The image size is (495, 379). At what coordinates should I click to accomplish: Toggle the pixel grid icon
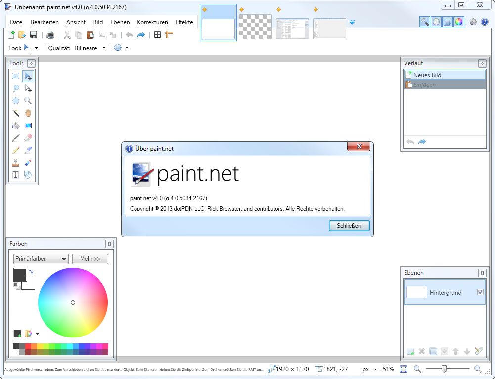(x=158, y=35)
